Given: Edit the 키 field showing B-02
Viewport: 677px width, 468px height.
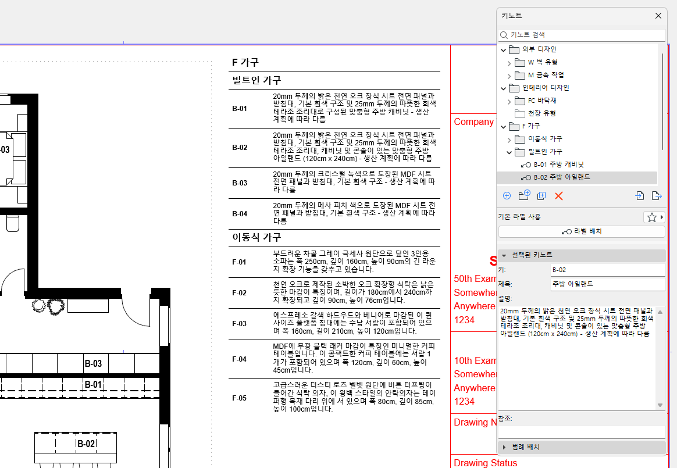Looking at the screenshot, I should pyautogui.click(x=608, y=270).
